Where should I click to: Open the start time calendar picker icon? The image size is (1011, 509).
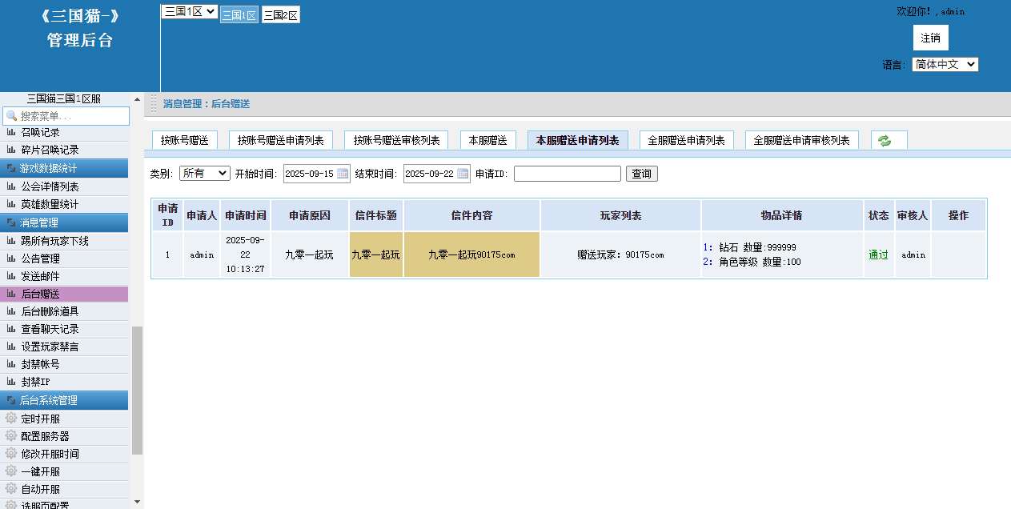343,174
